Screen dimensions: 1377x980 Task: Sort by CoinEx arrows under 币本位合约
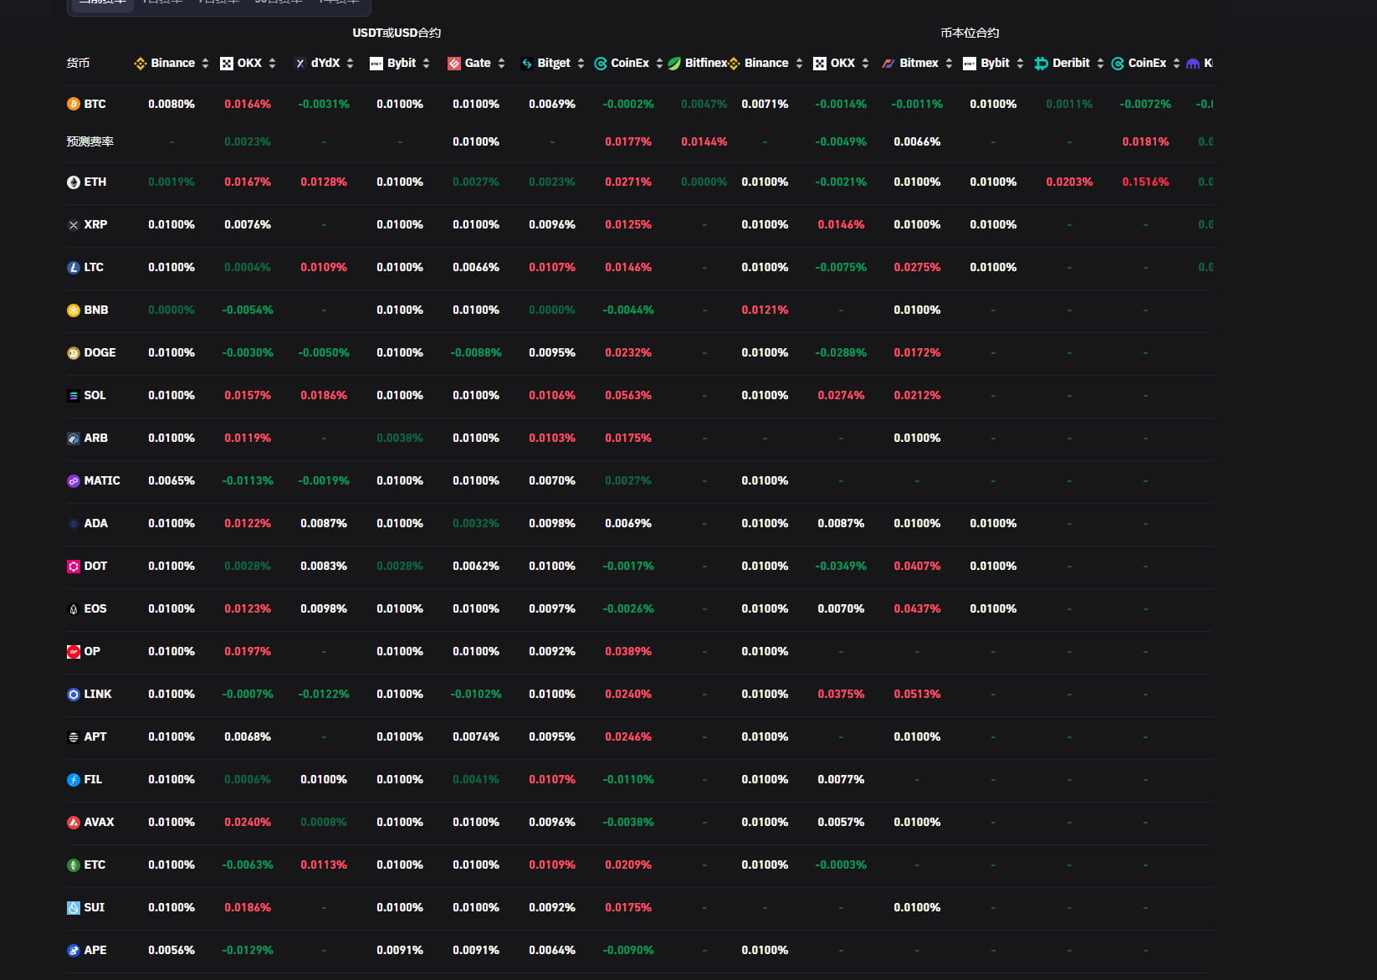coord(1176,63)
